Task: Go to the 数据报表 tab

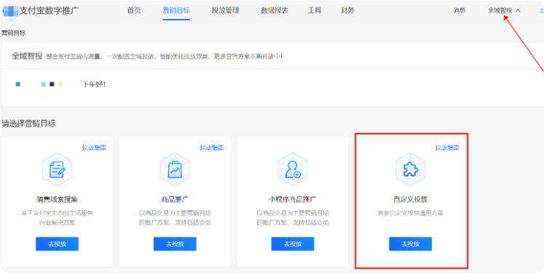Action: pyautogui.click(x=275, y=10)
